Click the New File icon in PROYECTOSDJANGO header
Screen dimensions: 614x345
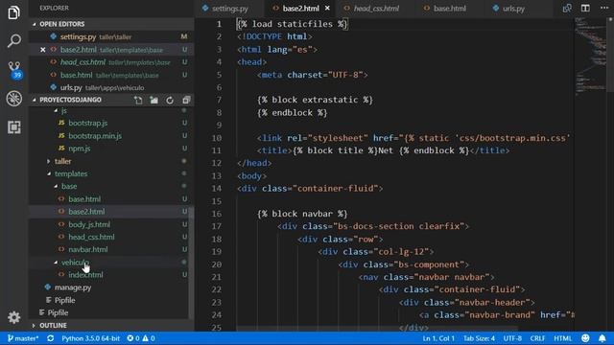[138, 100]
